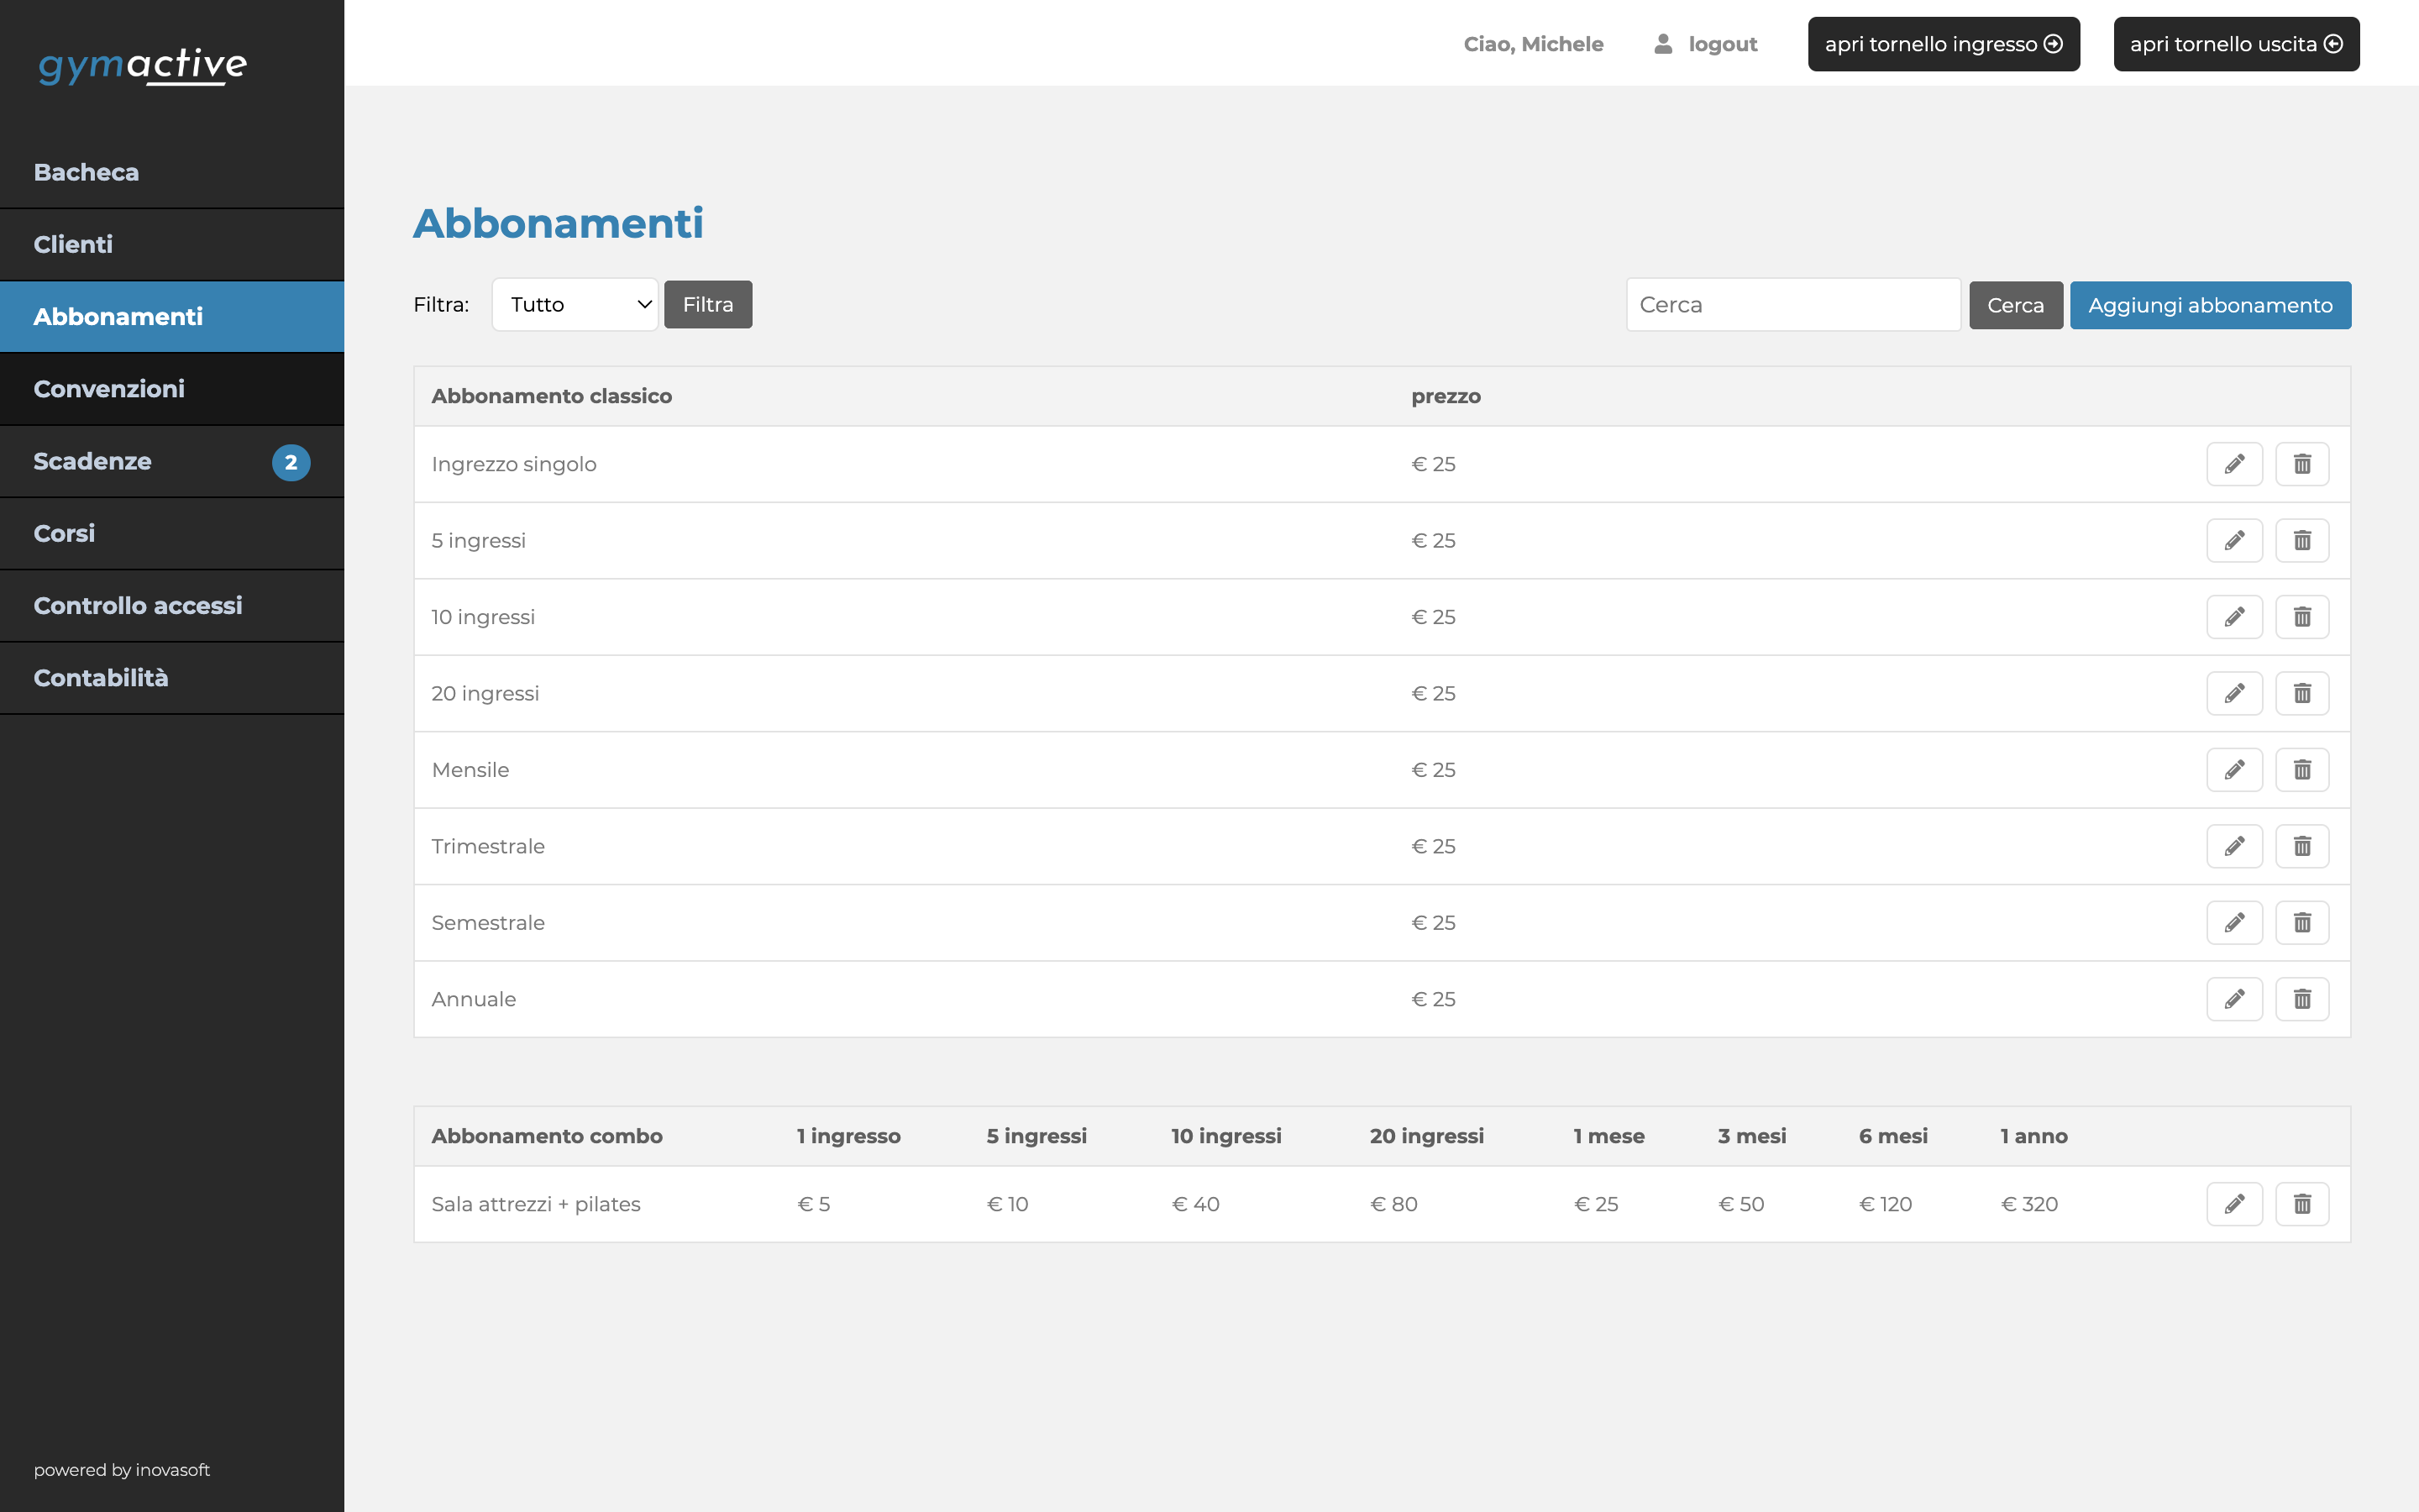The width and height of the screenshot is (2419, 1512).
Task: Delete the 20 ingressi subscription
Action: pyautogui.click(x=2302, y=694)
